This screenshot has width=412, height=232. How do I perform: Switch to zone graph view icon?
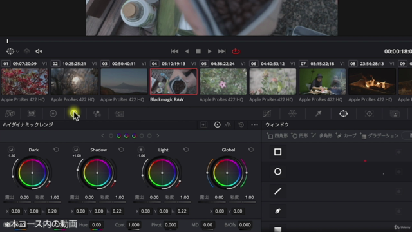(228, 124)
